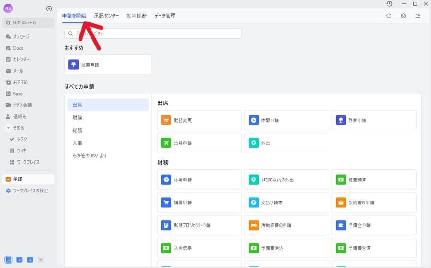Open 予備費消込 request
The image size is (431, 268).
coord(287,248)
